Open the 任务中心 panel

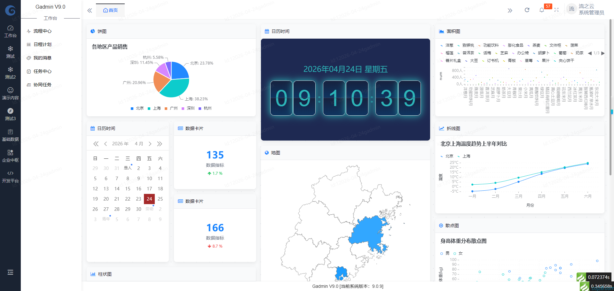click(42, 71)
